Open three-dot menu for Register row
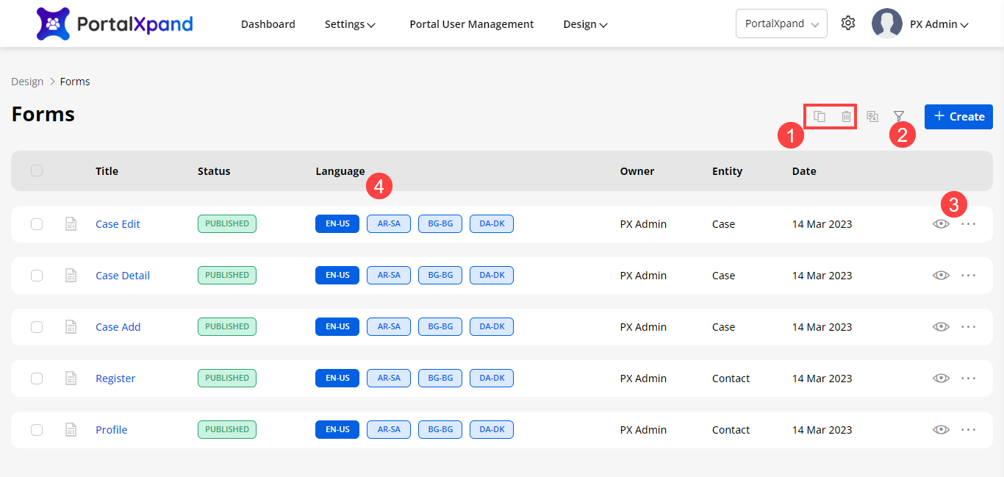 pyautogui.click(x=968, y=379)
